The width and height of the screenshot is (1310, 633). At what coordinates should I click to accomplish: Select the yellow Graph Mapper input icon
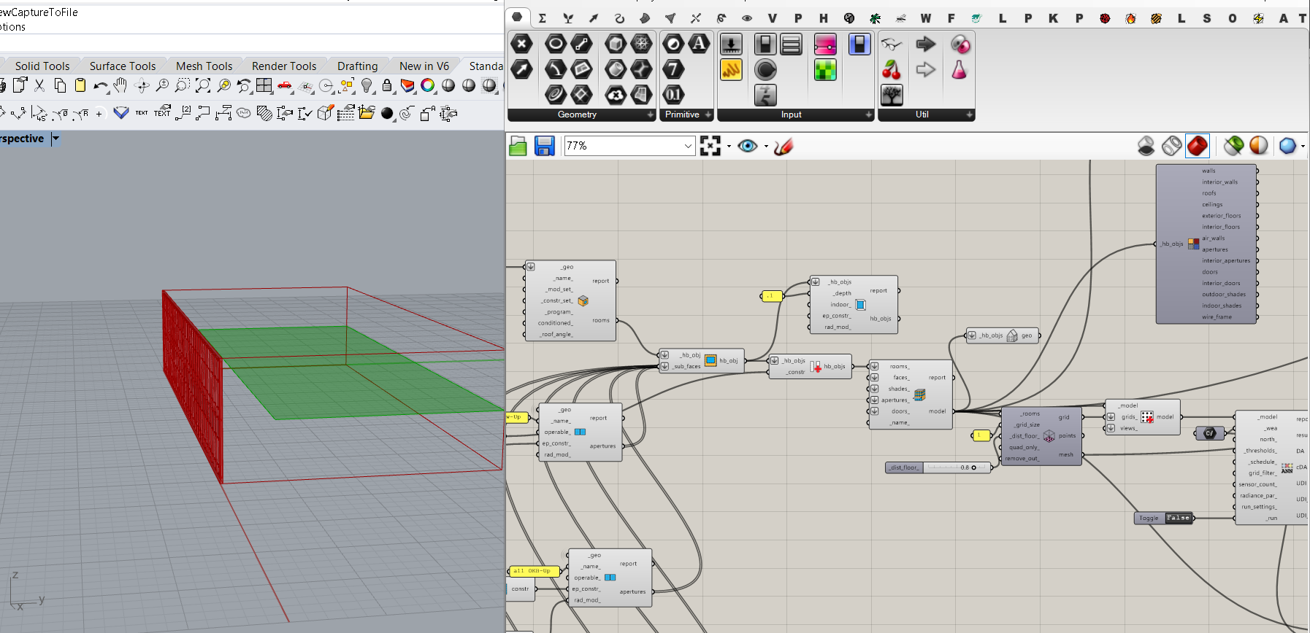coord(731,70)
